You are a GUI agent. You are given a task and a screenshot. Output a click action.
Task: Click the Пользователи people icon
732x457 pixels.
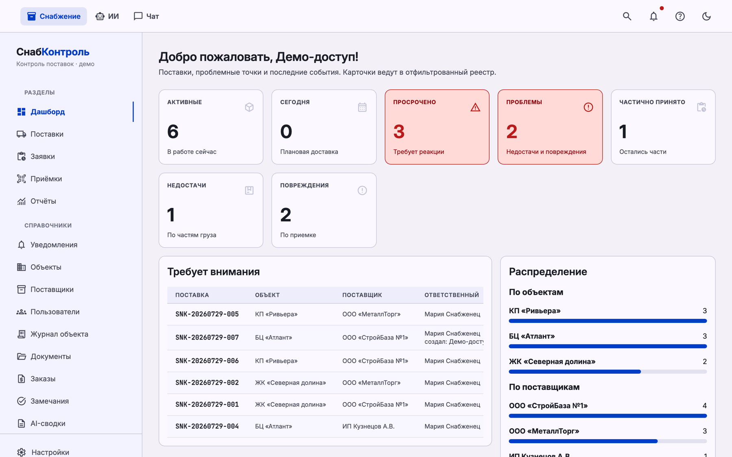coord(21,312)
